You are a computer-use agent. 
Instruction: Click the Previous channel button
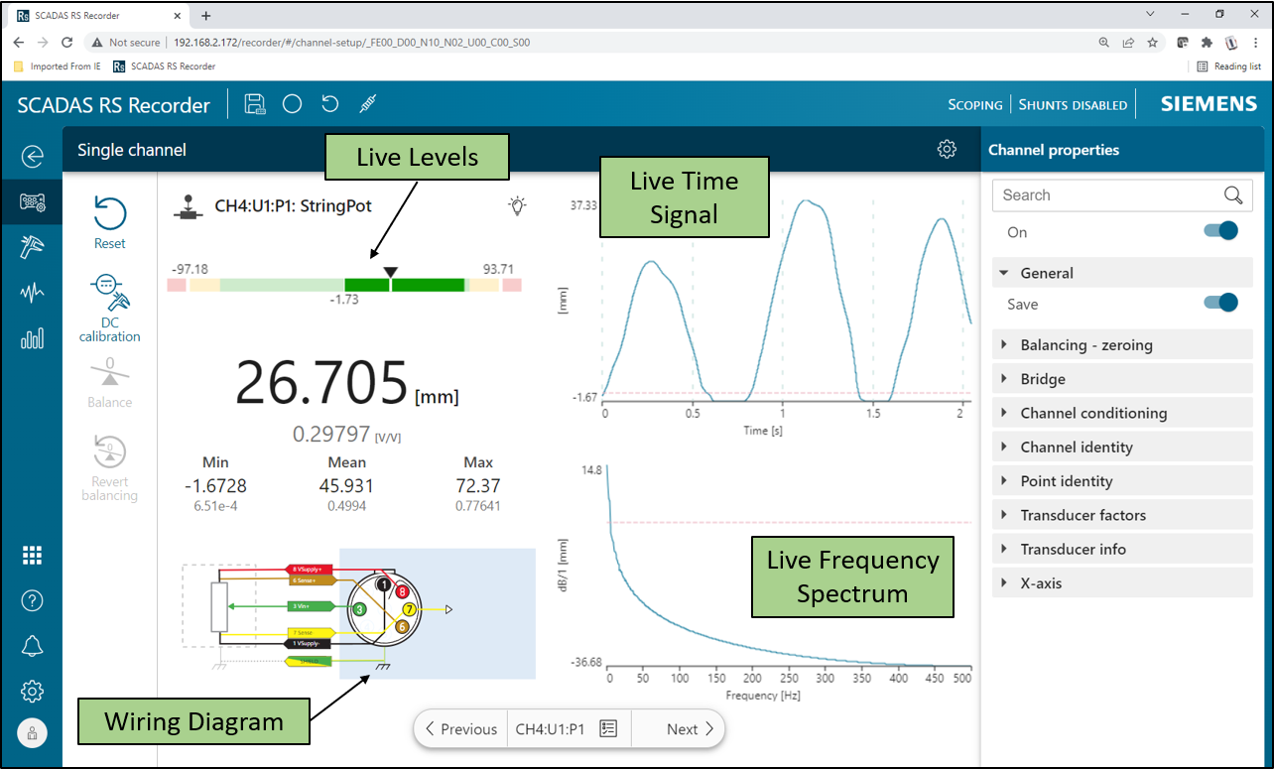tap(460, 729)
